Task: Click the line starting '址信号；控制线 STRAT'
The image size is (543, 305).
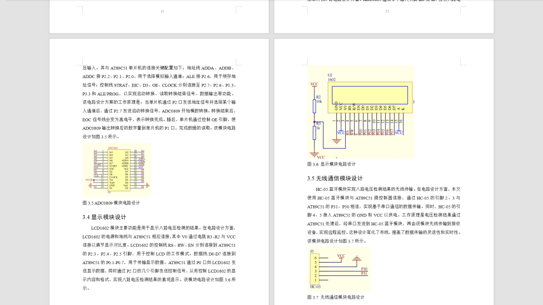Action: 159,85
